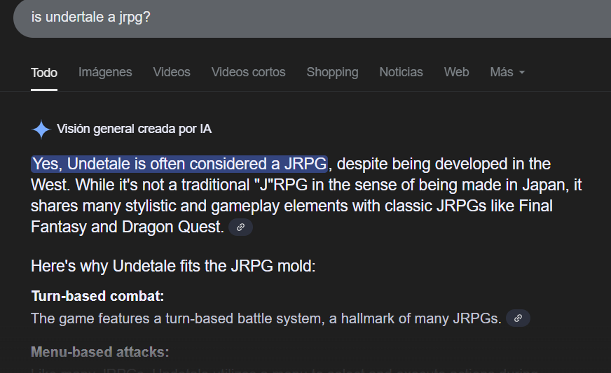Click the blue AI sparkle icon

41,129
